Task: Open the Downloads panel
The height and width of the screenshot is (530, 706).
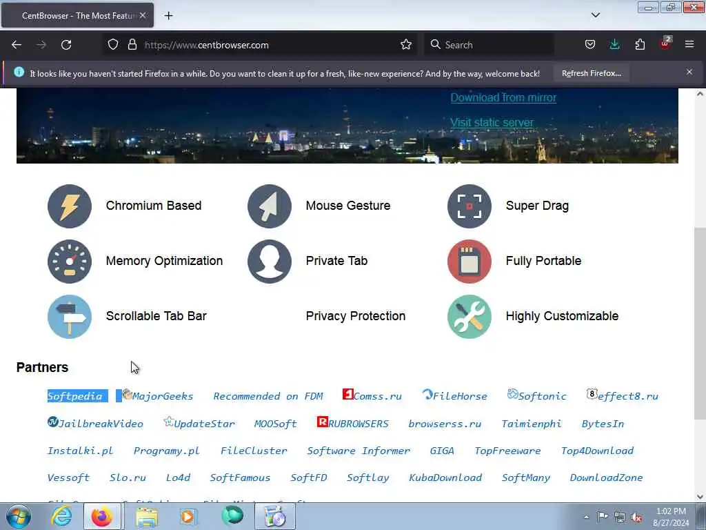Action: (x=614, y=45)
